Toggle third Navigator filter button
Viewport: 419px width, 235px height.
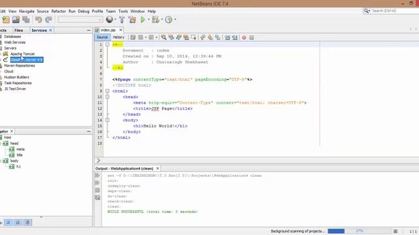[27, 223]
